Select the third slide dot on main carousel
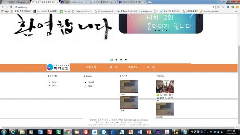Image resolution: width=240 pixels, height=135 pixels. tap(121, 60)
